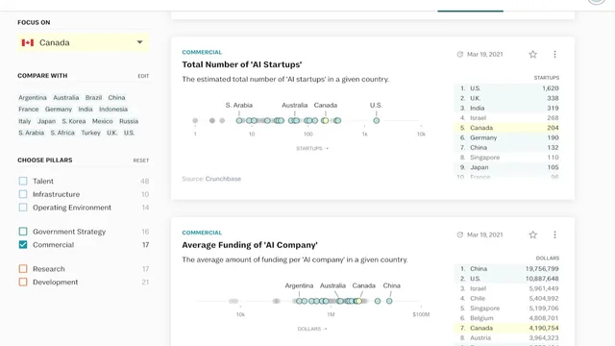Enable the Talent pillar checkbox

click(x=23, y=181)
